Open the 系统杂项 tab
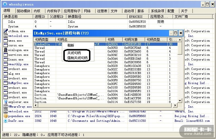 click(x=158, y=11)
